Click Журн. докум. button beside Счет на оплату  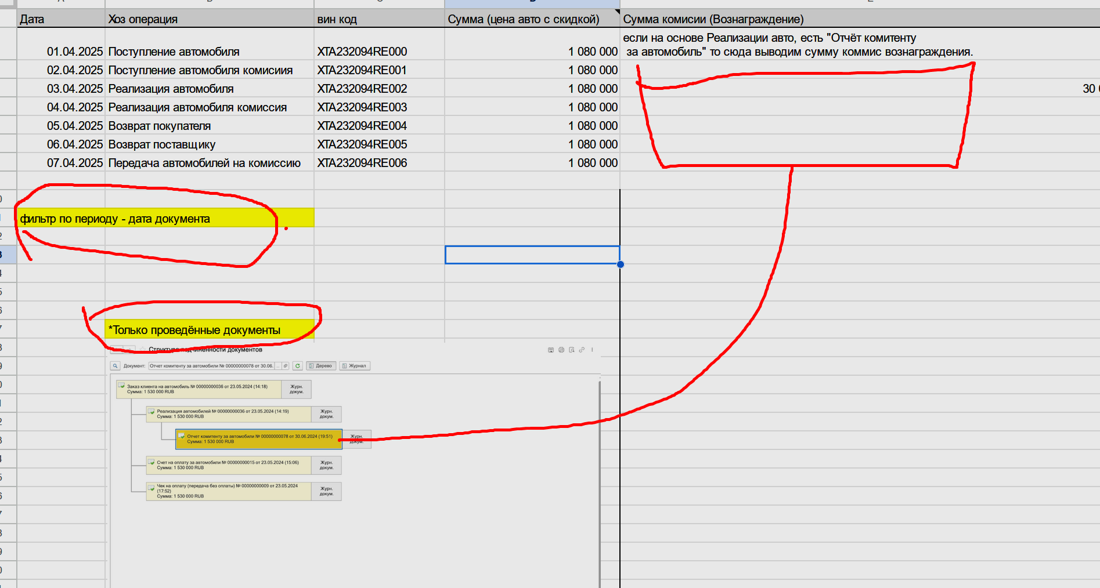pos(326,465)
